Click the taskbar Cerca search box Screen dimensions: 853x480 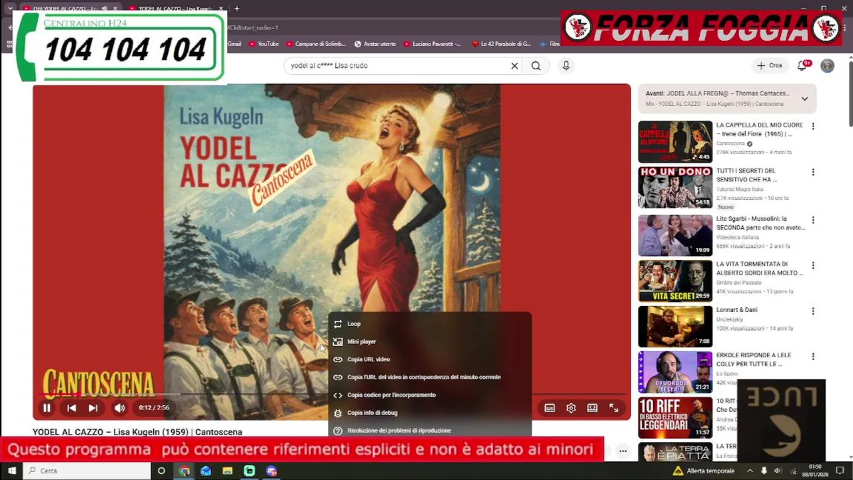[87, 471]
